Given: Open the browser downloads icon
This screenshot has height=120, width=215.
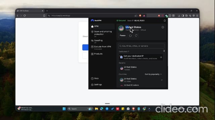Looking at the screenshot, I should 179,16.
